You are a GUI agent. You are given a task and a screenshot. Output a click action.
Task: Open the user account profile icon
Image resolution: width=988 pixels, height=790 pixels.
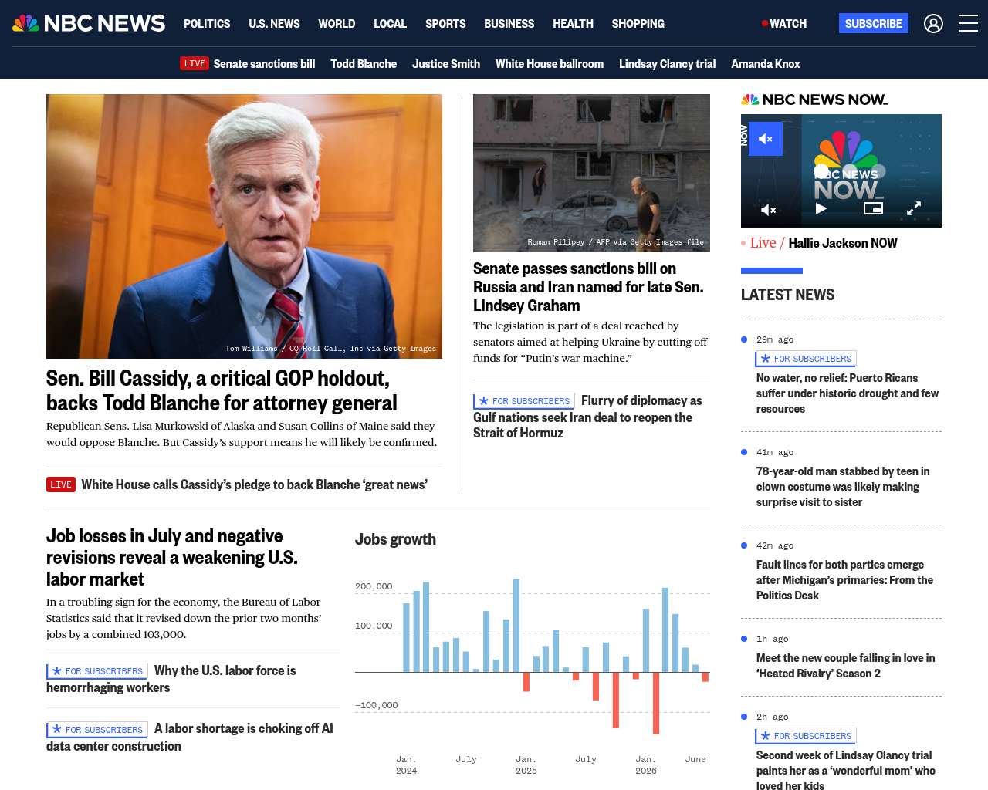pos(933,24)
